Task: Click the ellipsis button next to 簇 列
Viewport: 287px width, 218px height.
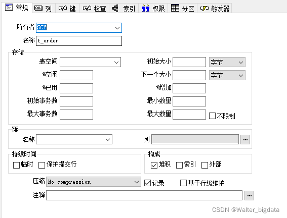Action: [x=245, y=140]
